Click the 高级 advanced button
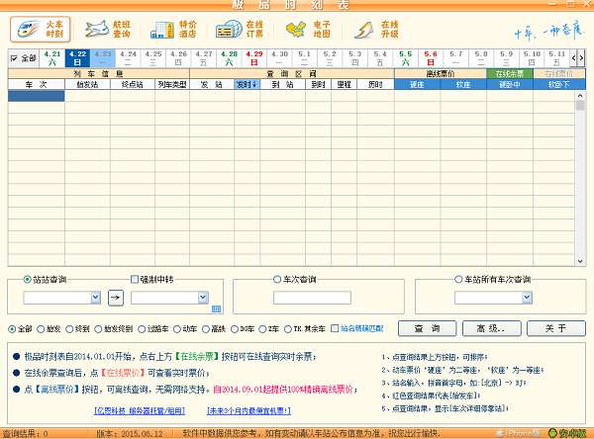The height and width of the screenshot is (439, 594). tap(485, 328)
